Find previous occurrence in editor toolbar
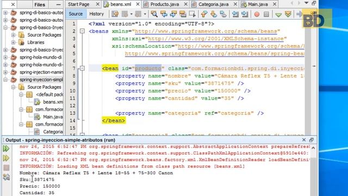The image size is (348, 196). click(x=164, y=14)
